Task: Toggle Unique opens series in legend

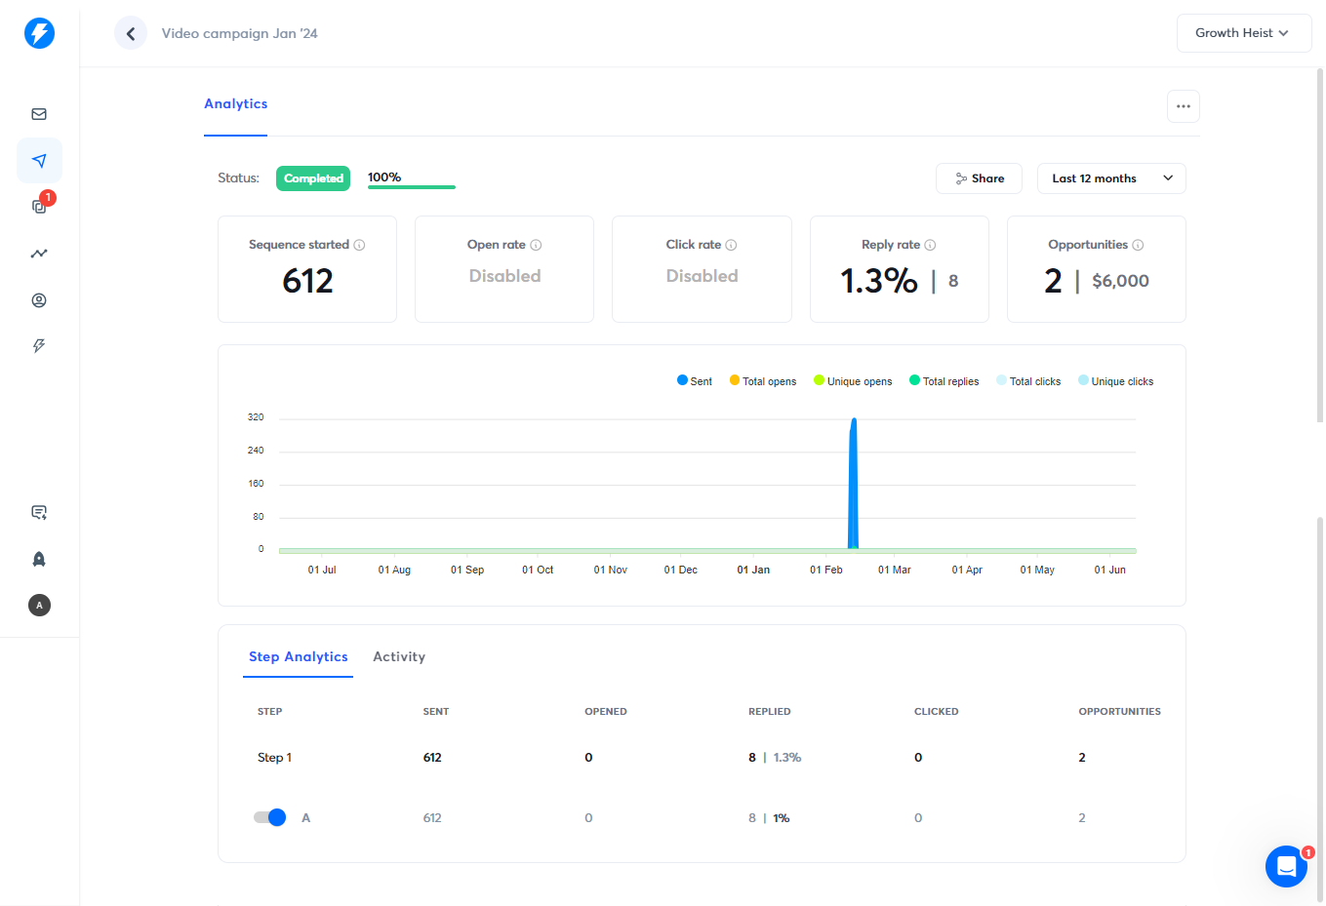Action: click(x=853, y=381)
